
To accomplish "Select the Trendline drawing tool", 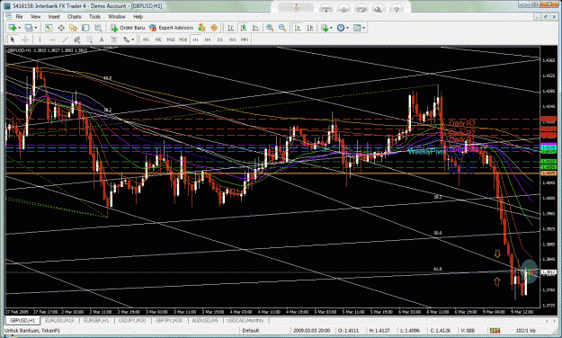I will click(x=65, y=40).
